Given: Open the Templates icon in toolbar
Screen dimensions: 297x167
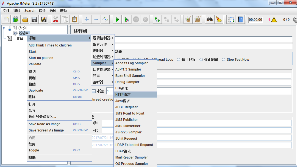Looking at the screenshot, I should point(16,19).
